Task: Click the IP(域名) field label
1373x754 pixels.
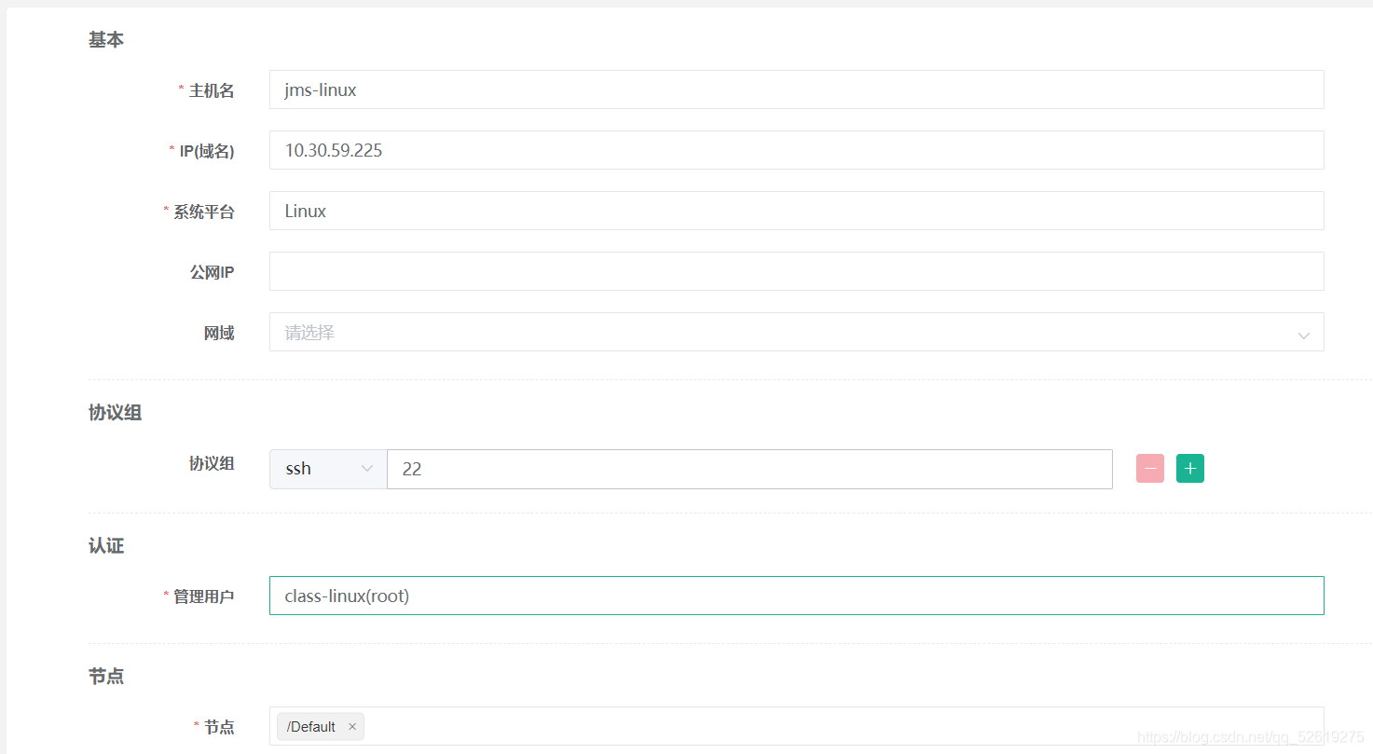Action: pyautogui.click(x=207, y=151)
